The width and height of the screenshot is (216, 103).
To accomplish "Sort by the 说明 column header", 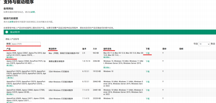I will click(181, 49).
